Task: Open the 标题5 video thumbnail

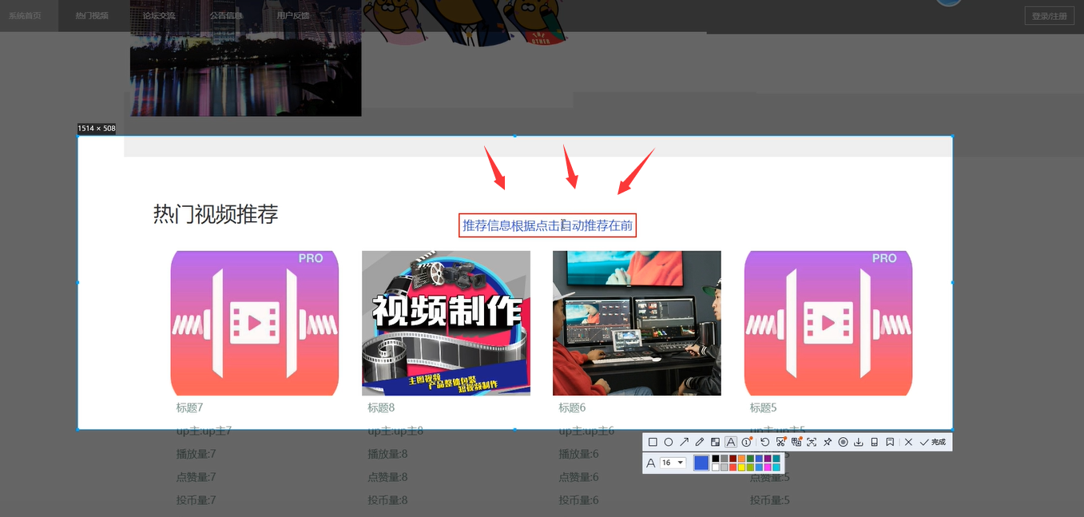Action: point(828,323)
